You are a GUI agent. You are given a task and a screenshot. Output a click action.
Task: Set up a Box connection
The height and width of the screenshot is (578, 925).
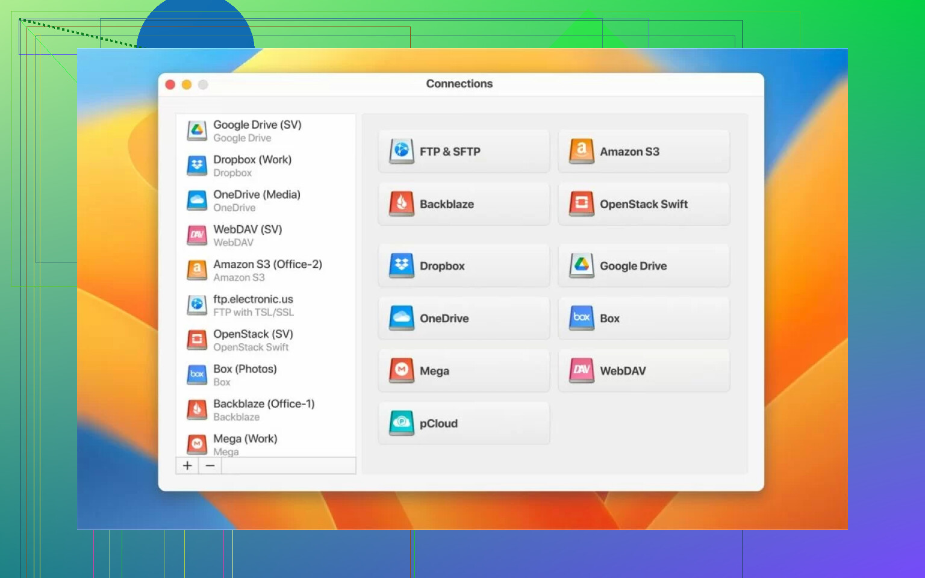click(644, 318)
